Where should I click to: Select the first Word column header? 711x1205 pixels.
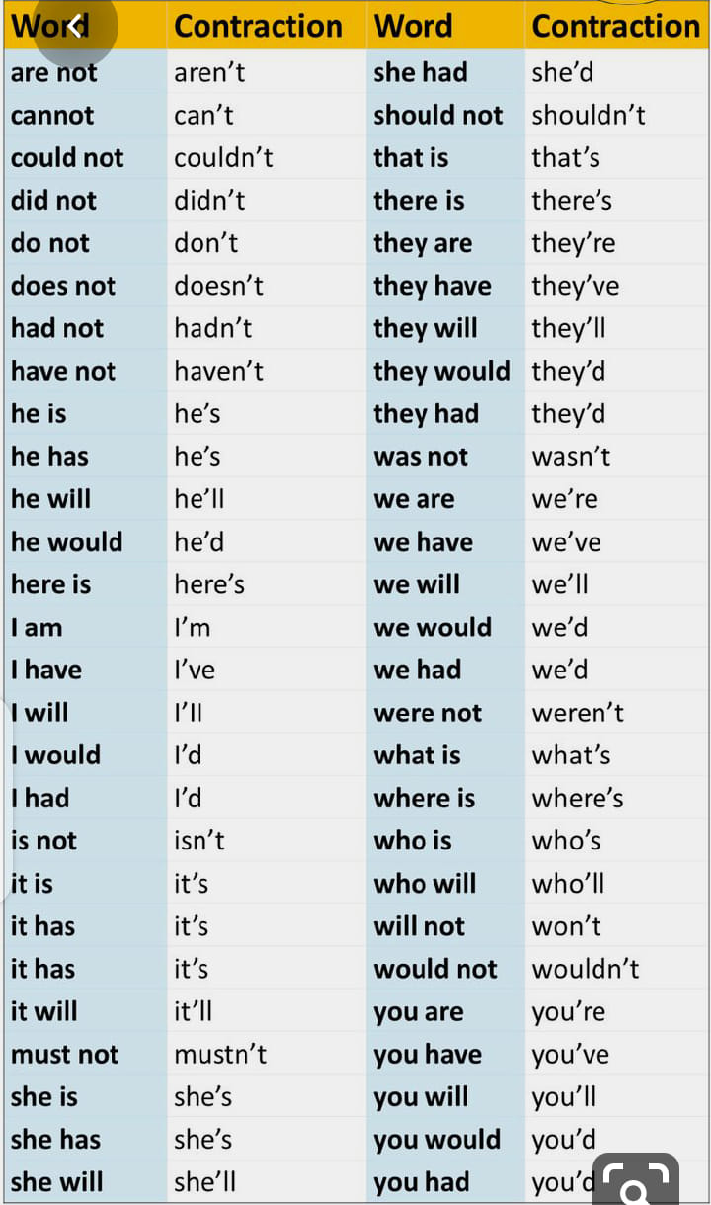[49, 26]
